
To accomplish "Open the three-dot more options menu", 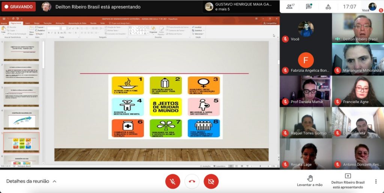I will click(376, 181).
